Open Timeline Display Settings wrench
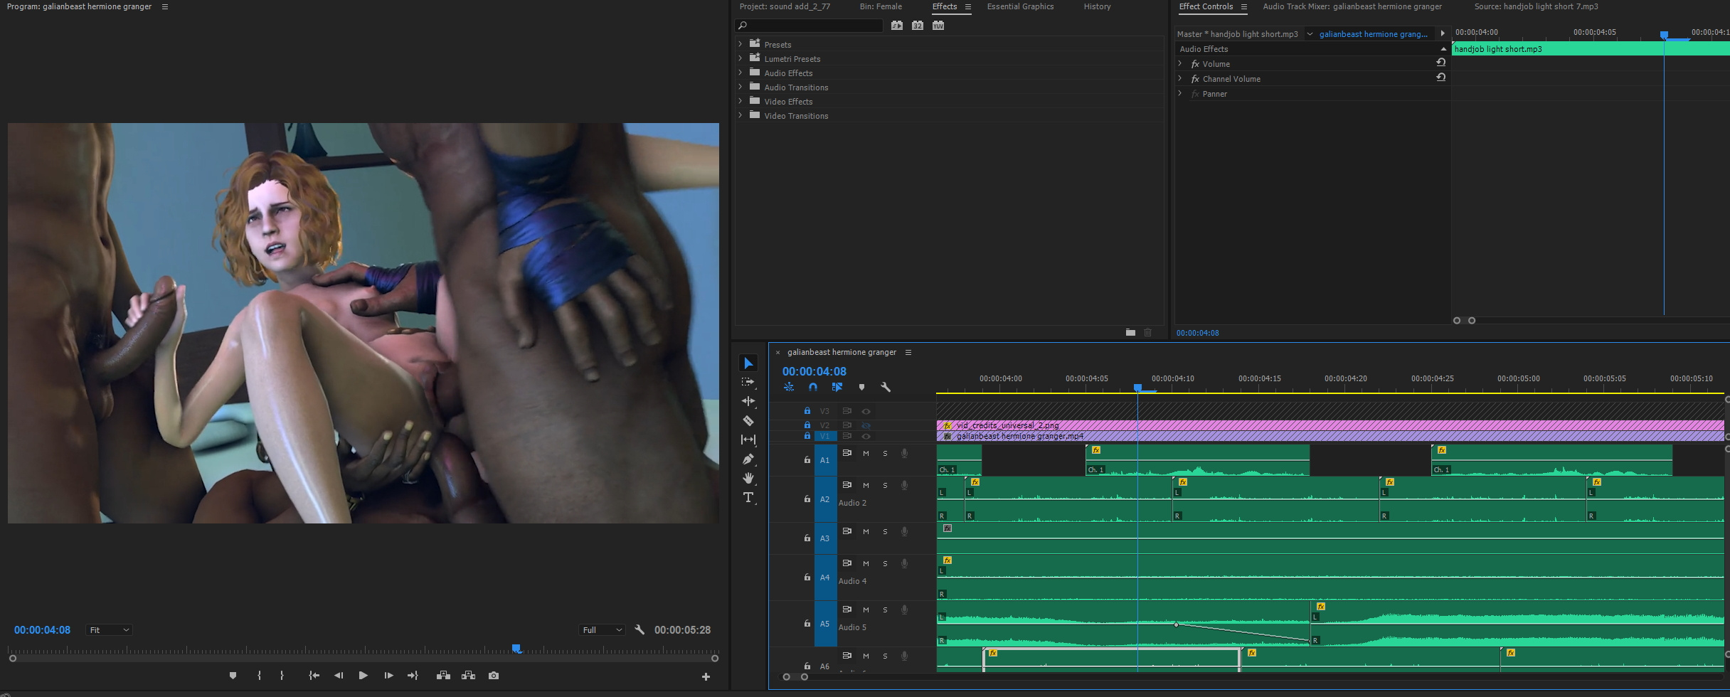1730x697 pixels. pos(886,387)
